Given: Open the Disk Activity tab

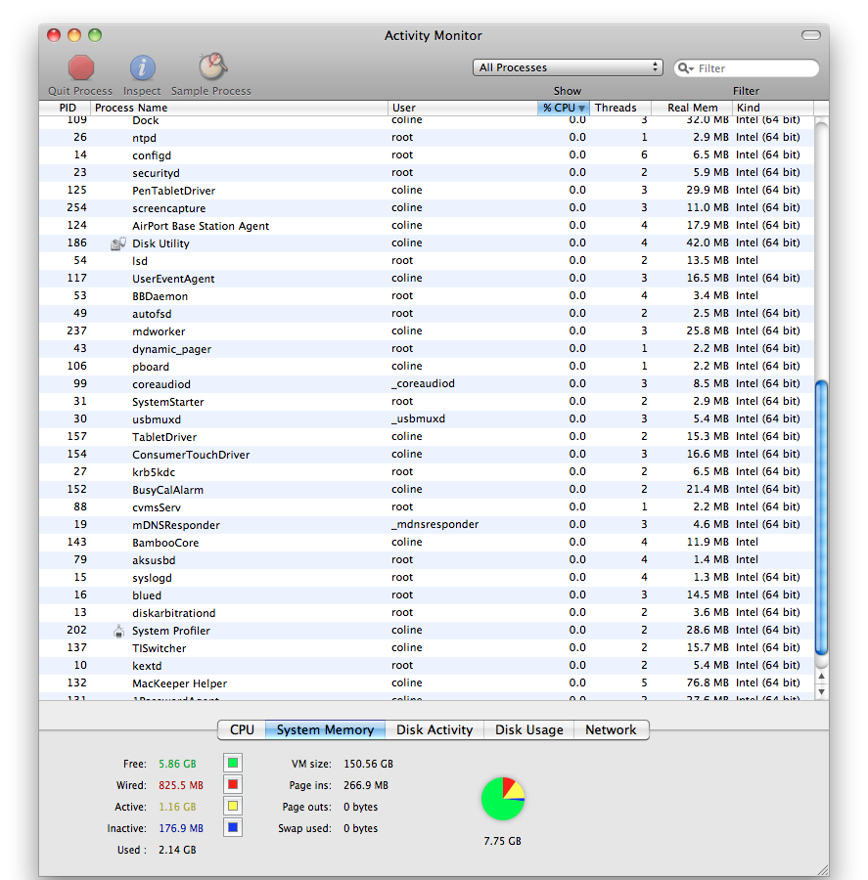Looking at the screenshot, I should click(434, 729).
